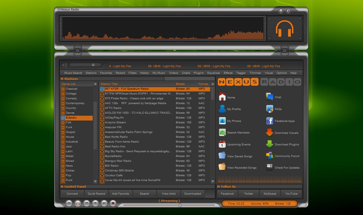Click the View Artist button

point(169,194)
